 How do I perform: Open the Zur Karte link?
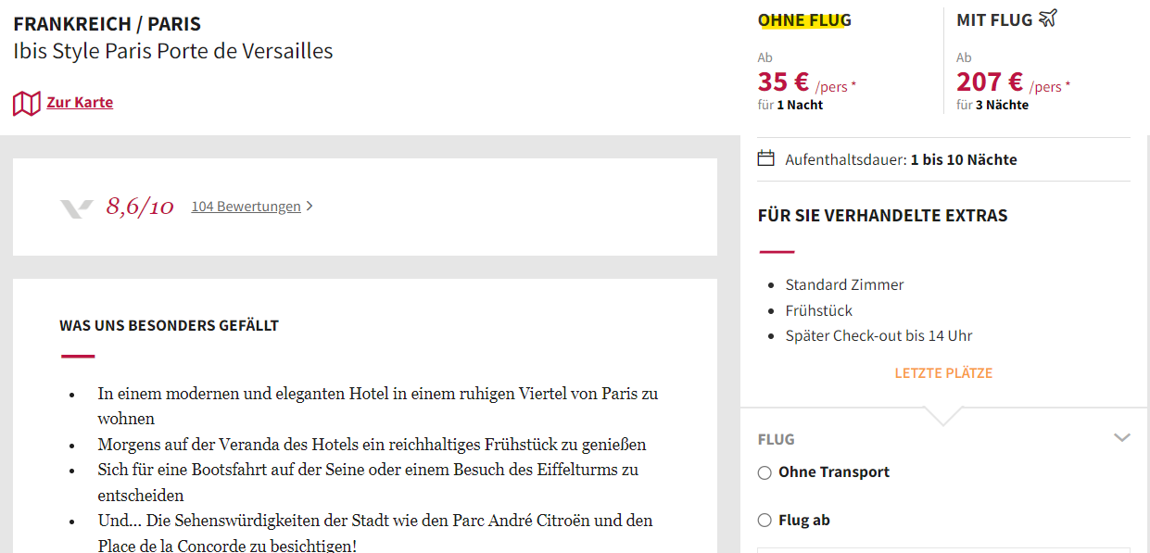[x=80, y=102]
